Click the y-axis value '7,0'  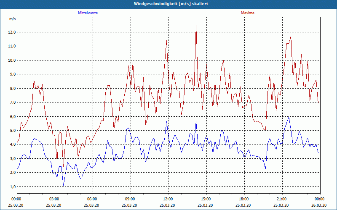13,102
